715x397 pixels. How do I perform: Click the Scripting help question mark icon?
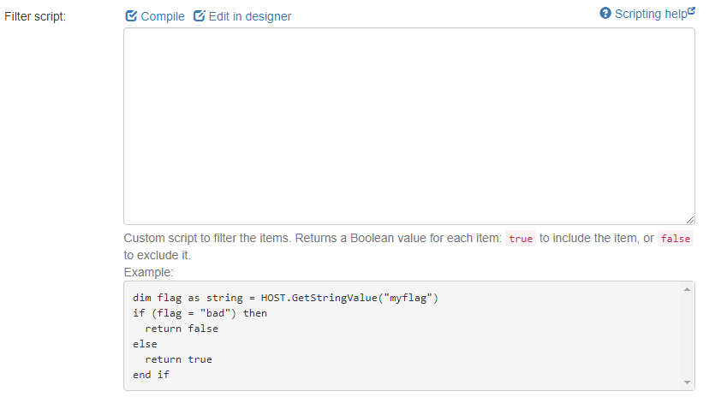(x=605, y=14)
